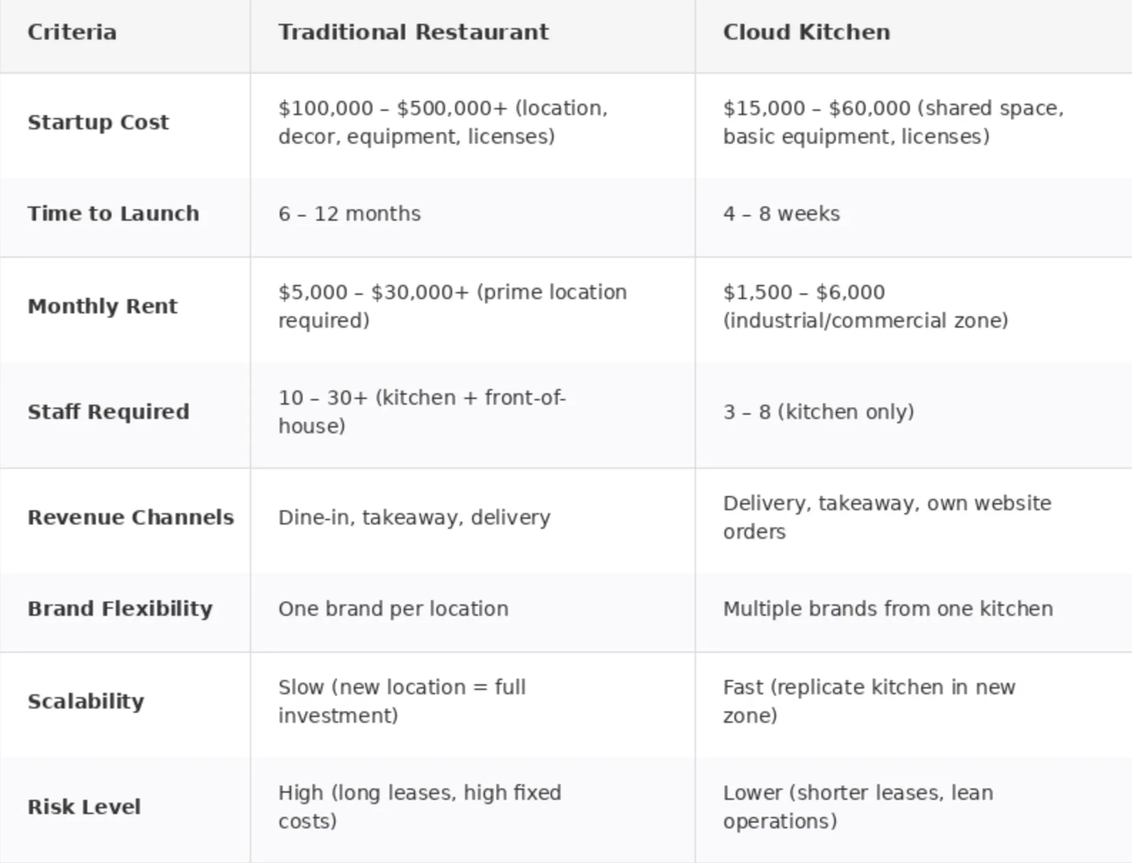Click the Criteria column header

72,32
